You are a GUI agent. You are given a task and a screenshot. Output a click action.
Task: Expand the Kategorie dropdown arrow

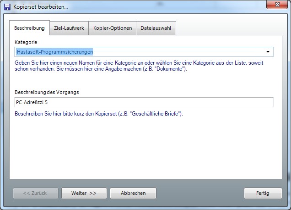click(x=268, y=52)
